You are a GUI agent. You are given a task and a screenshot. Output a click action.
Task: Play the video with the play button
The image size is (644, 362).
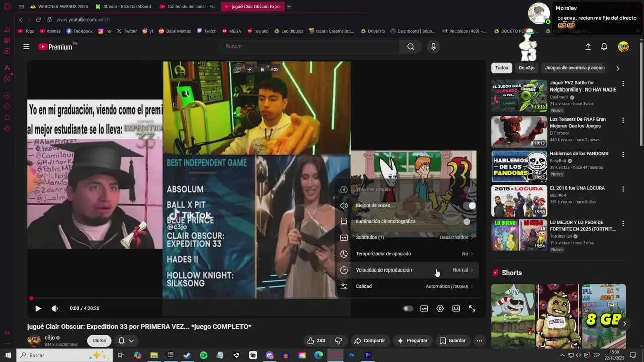coord(38,308)
